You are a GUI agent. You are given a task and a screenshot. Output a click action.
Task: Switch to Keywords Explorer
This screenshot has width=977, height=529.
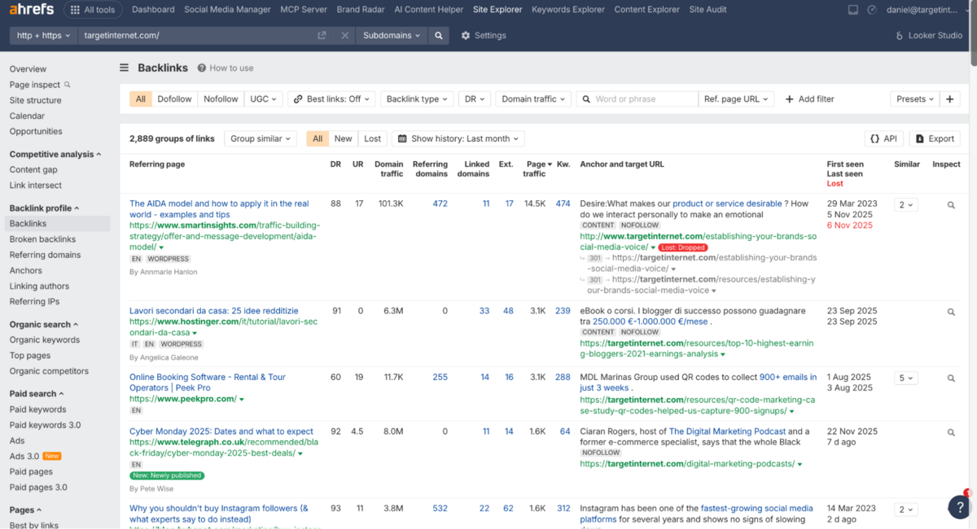coord(568,10)
